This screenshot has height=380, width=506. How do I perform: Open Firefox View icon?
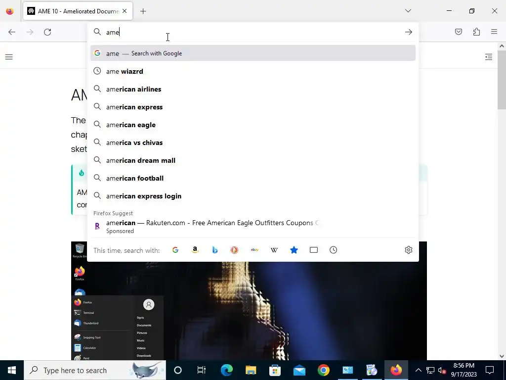tap(10, 11)
